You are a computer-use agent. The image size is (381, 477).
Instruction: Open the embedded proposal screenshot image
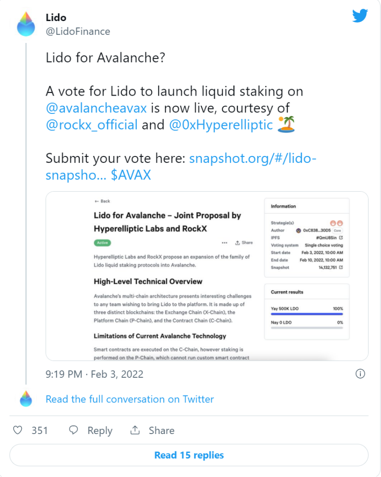pyautogui.click(x=207, y=276)
